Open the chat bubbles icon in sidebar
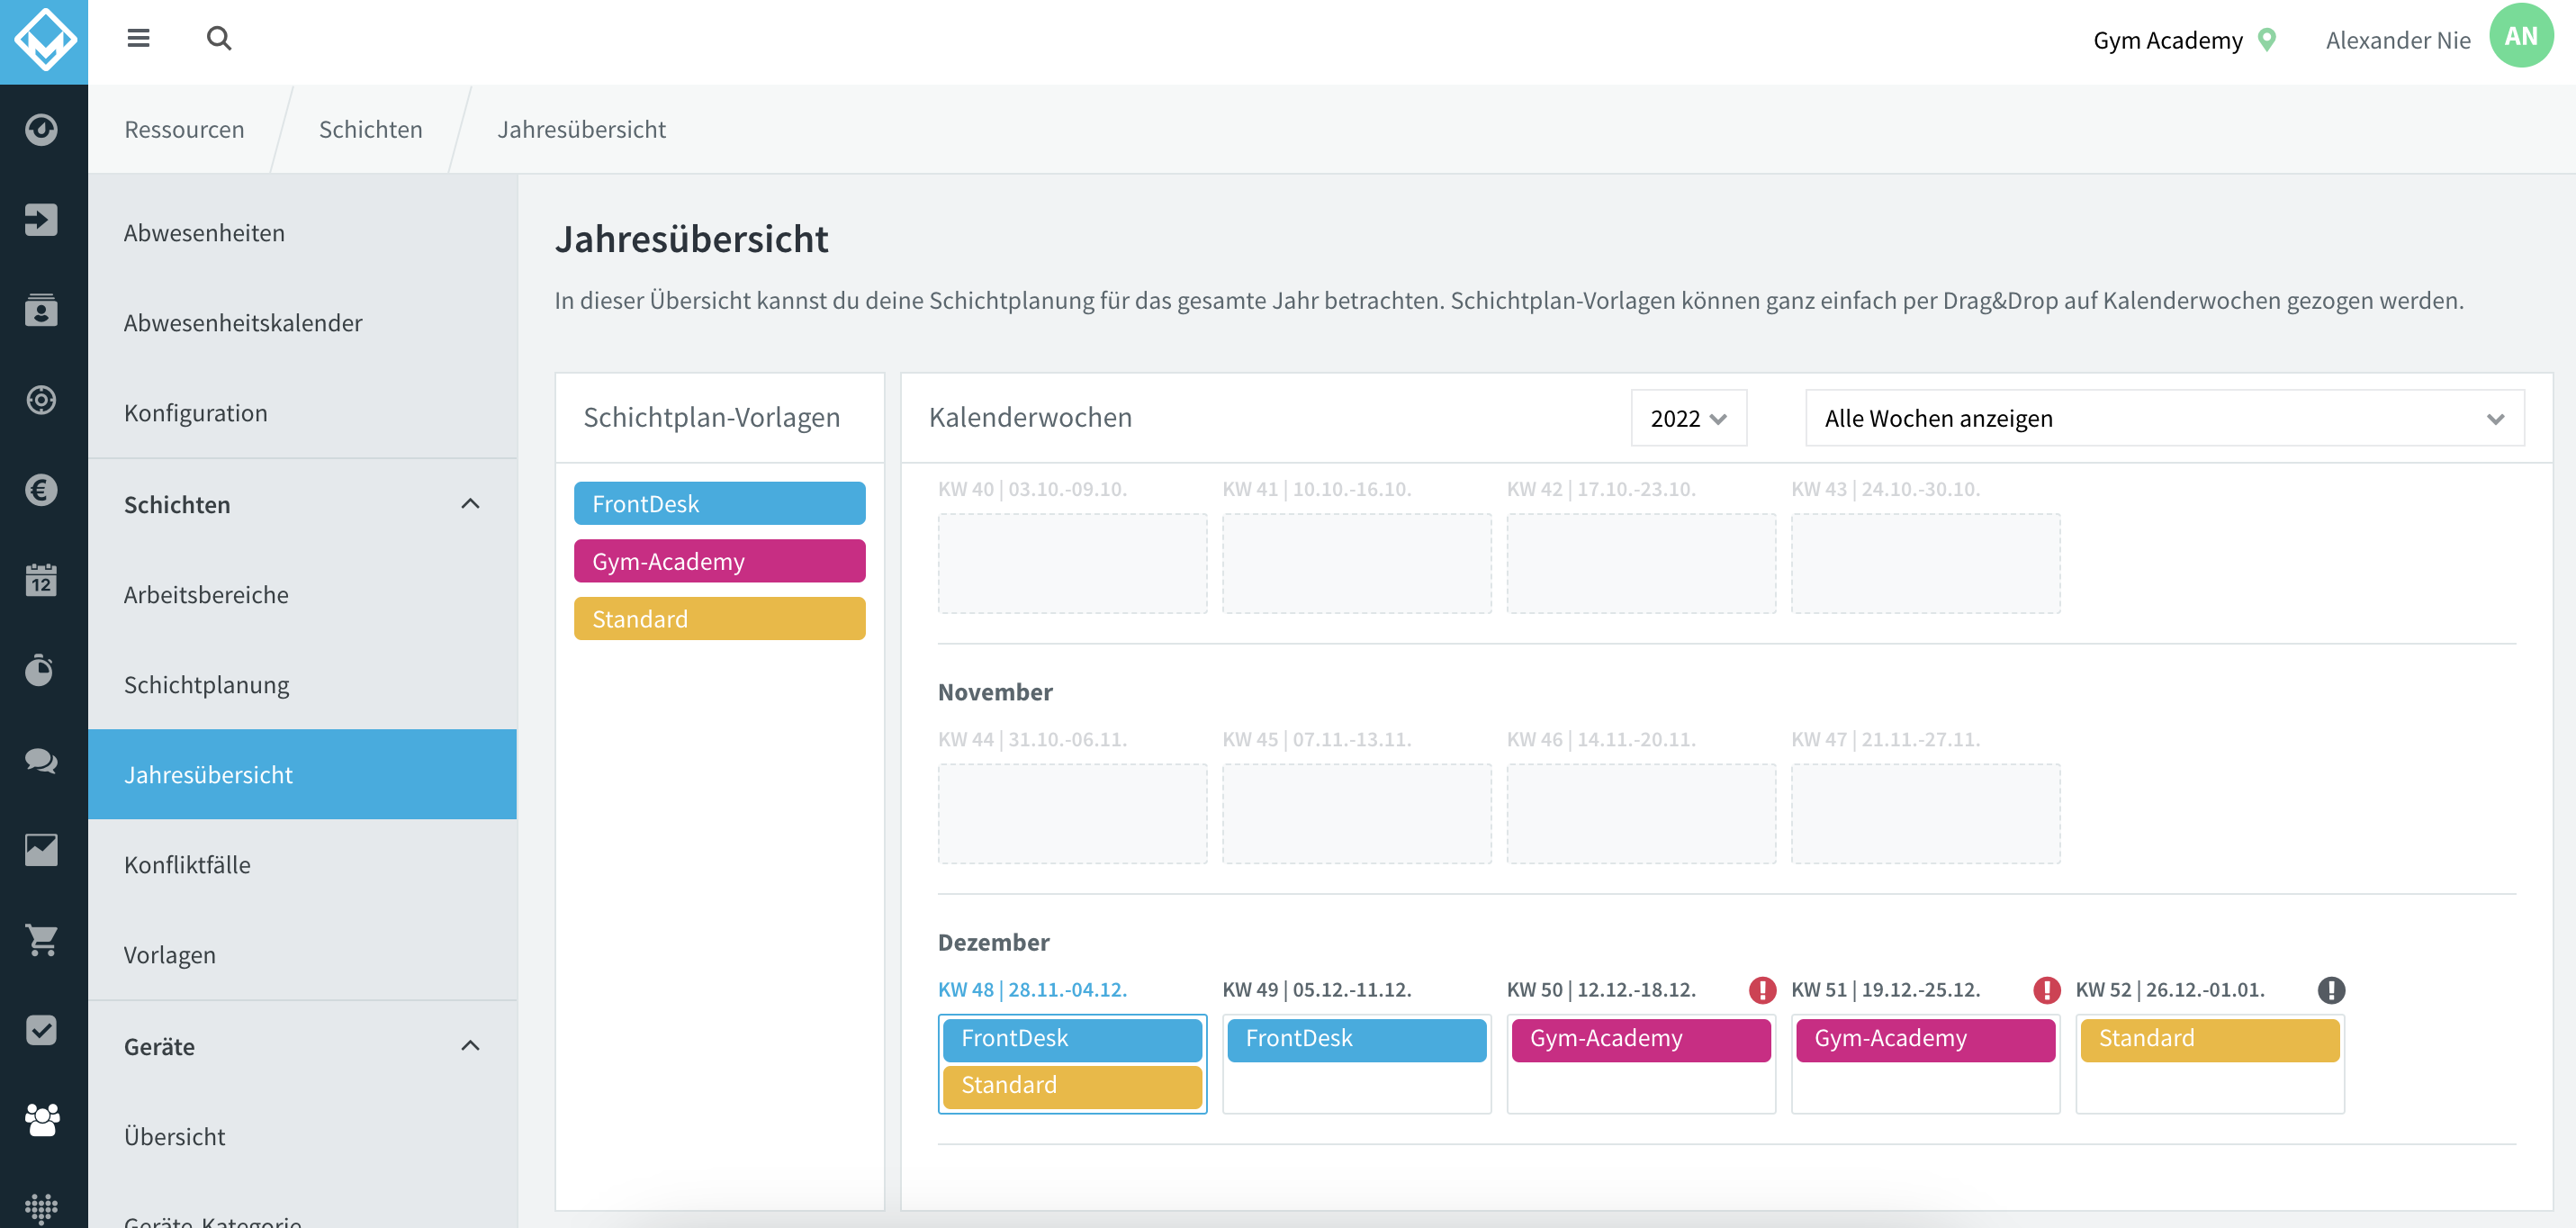This screenshot has width=2576, height=1228. 41,760
